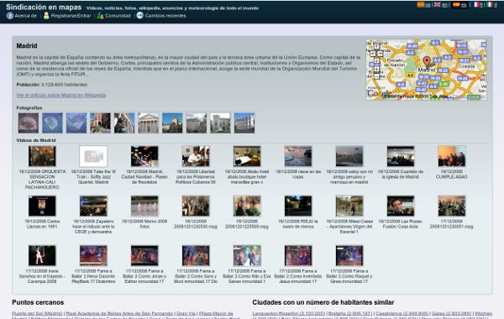Image resolution: width=504 pixels, height=319 pixels.
Task: Pan the map right with arrow button
Action: click(380, 54)
